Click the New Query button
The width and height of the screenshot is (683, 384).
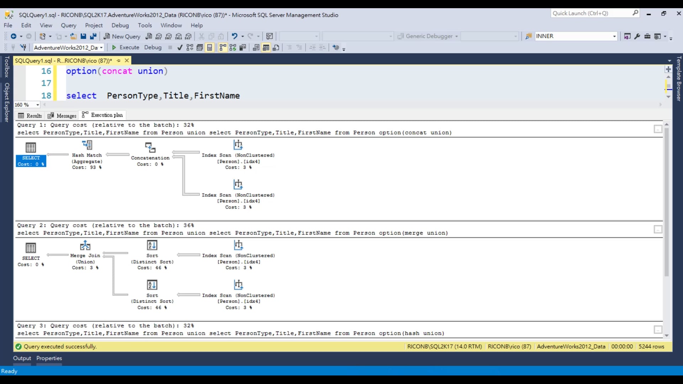tap(122, 36)
